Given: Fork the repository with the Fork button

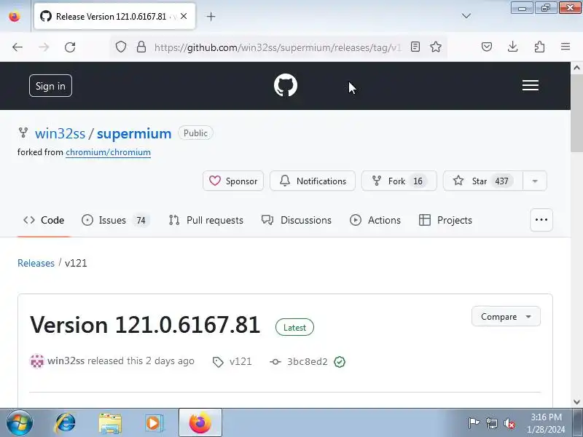Looking at the screenshot, I should tap(399, 181).
